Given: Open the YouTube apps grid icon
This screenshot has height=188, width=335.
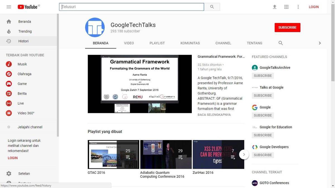Looking at the screenshot, I should point(286,7).
